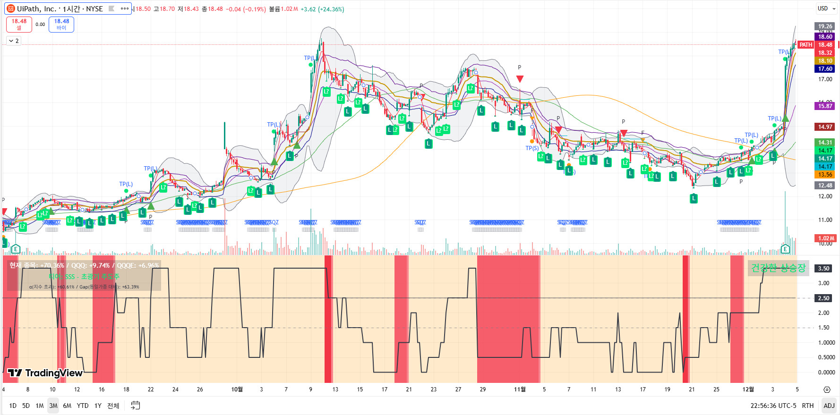Click the spread value 0.00
This screenshot has height=415, width=840.
click(40, 25)
